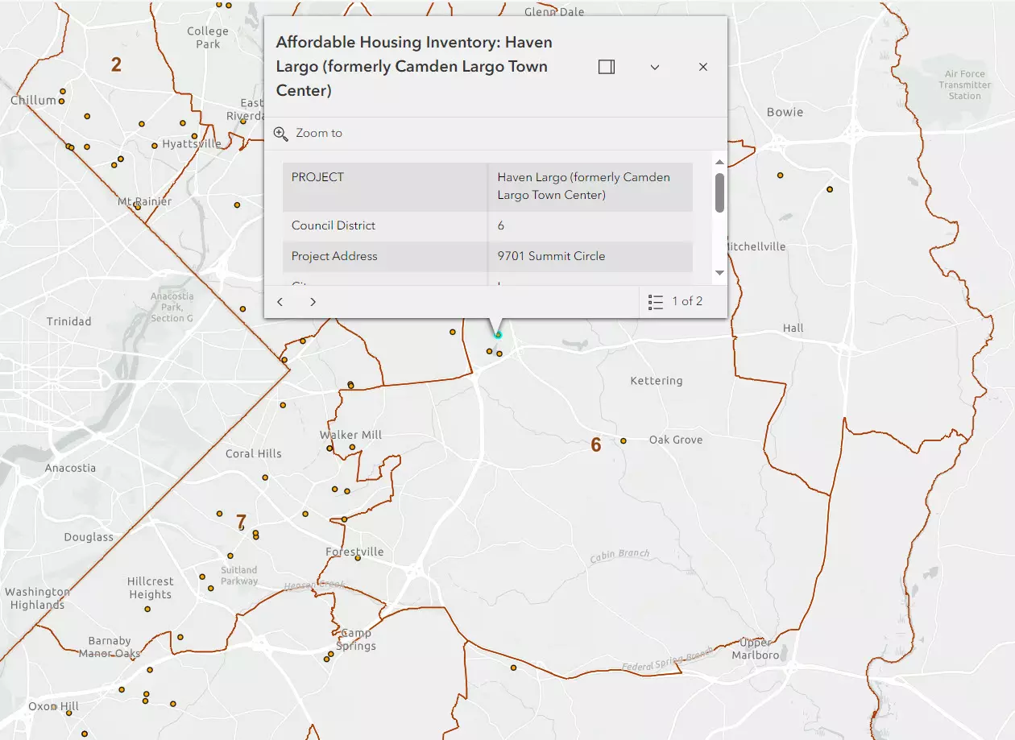Close the Haven Largo popup
This screenshot has width=1015, height=740.
click(702, 67)
